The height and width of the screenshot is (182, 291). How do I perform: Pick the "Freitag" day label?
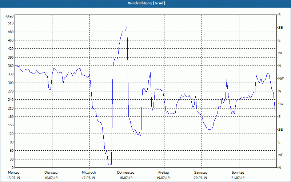(x=163, y=173)
